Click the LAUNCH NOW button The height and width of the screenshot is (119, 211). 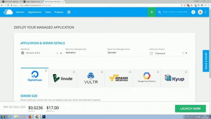190,109
